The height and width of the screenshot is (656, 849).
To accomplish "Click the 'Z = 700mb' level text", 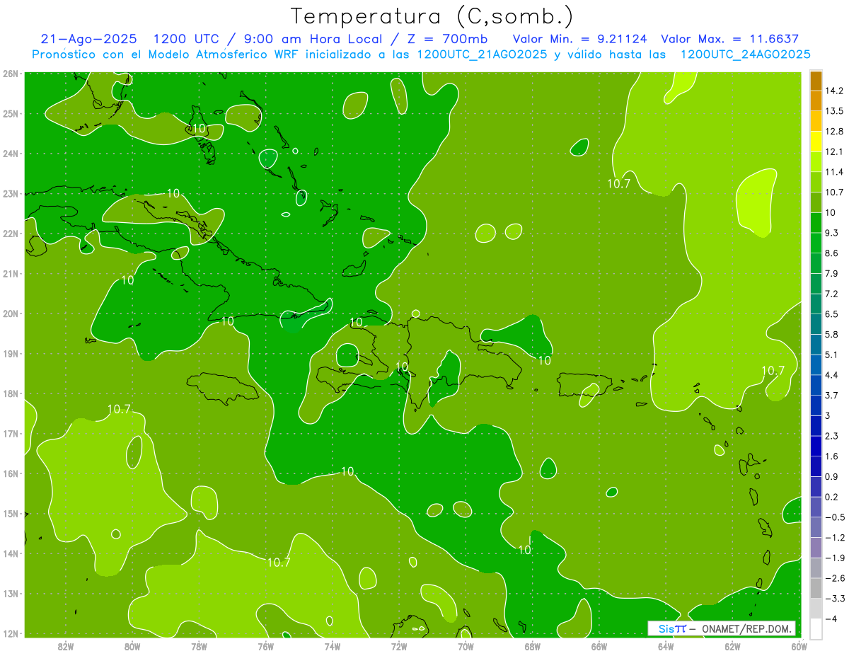I will (x=449, y=38).
